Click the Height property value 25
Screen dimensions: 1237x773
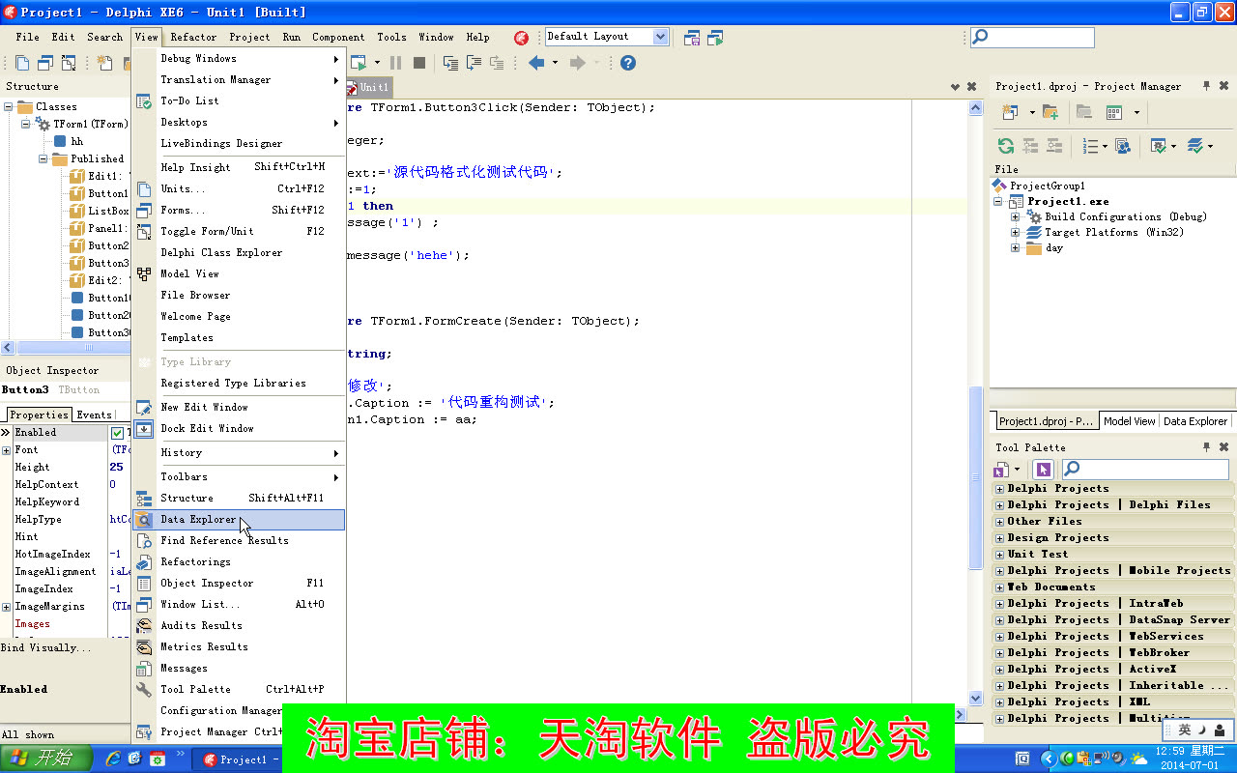pyautogui.click(x=116, y=468)
